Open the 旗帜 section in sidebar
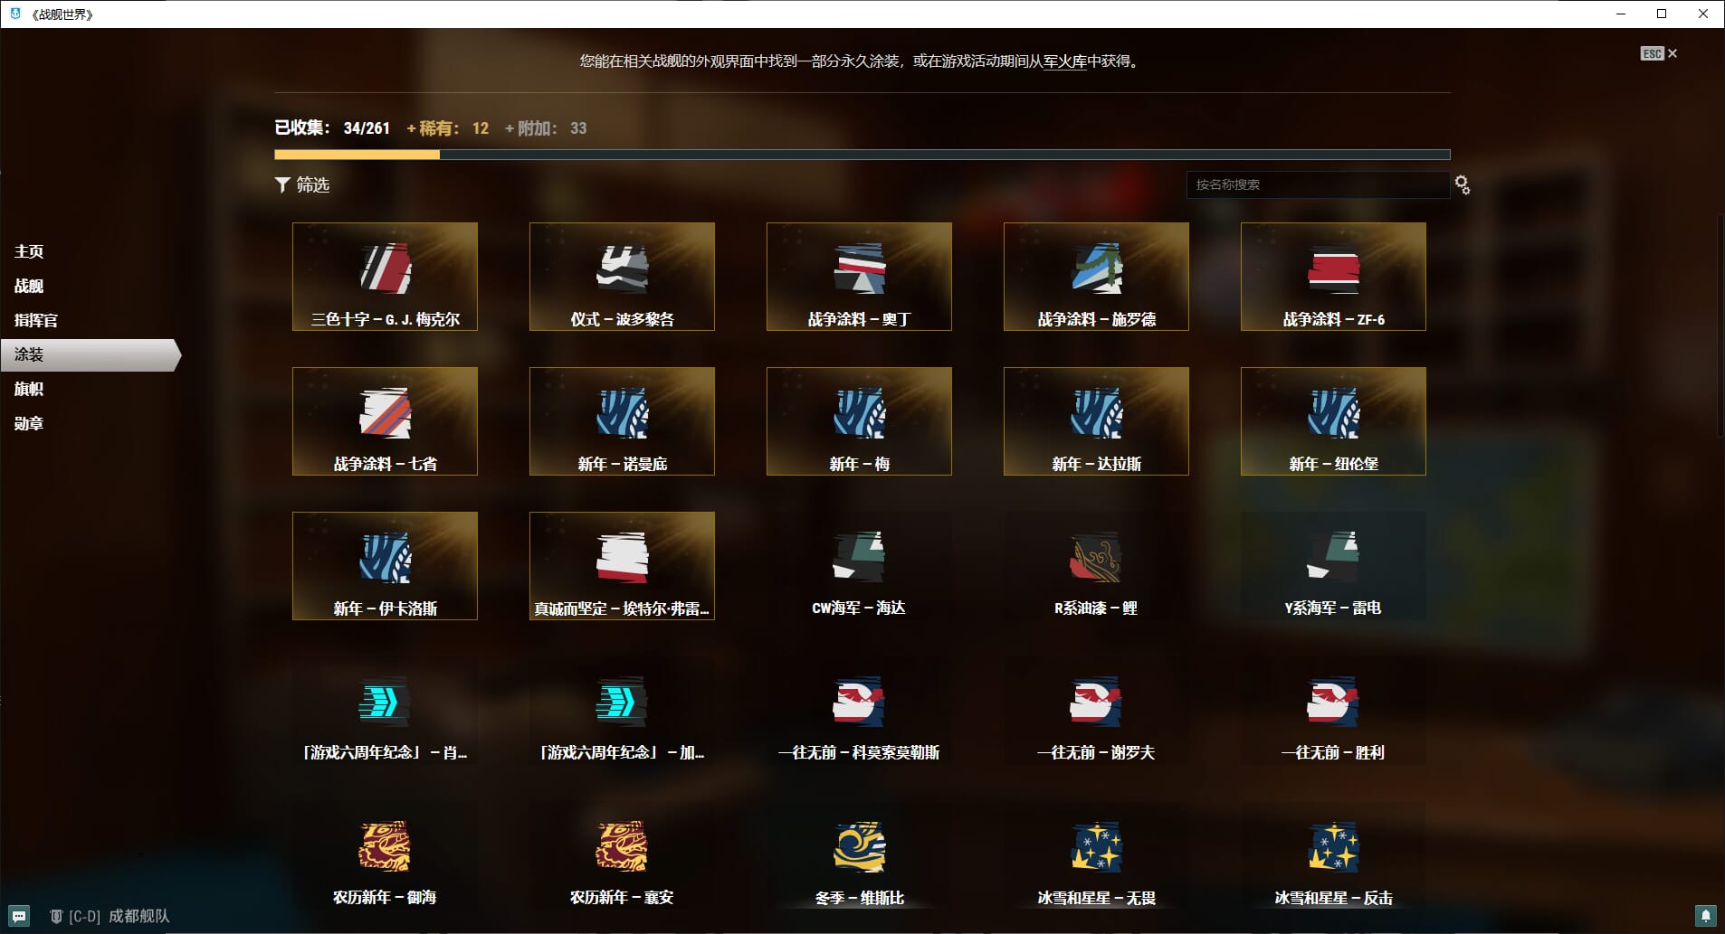This screenshot has height=934, width=1725. click(29, 389)
